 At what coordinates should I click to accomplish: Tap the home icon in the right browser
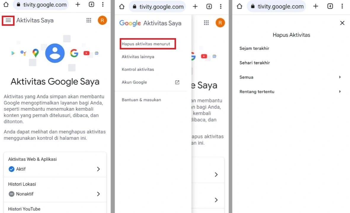click(239, 6)
